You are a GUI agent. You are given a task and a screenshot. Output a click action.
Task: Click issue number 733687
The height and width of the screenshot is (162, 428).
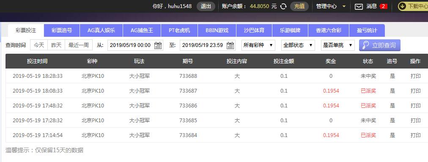(188, 91)
